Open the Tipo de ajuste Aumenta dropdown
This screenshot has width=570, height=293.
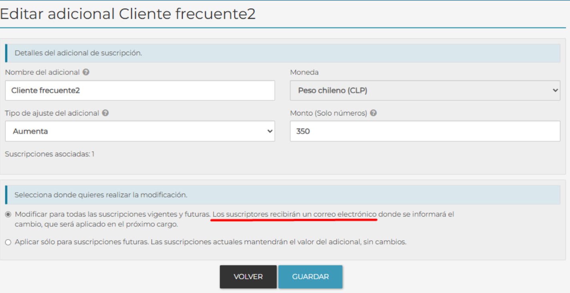pyautogui.click(x=140, y=131)
